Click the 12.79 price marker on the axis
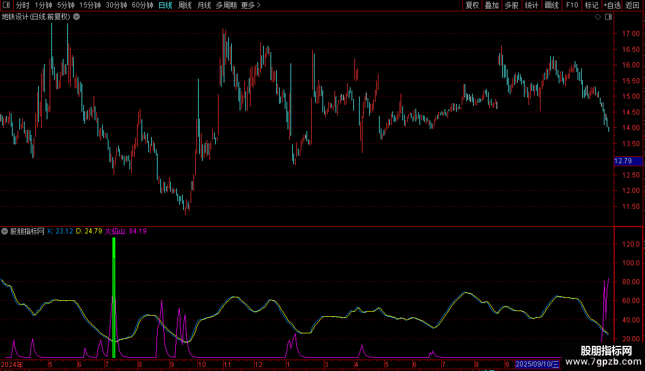Viewport: 645px width, 371px height. [628, 161]
